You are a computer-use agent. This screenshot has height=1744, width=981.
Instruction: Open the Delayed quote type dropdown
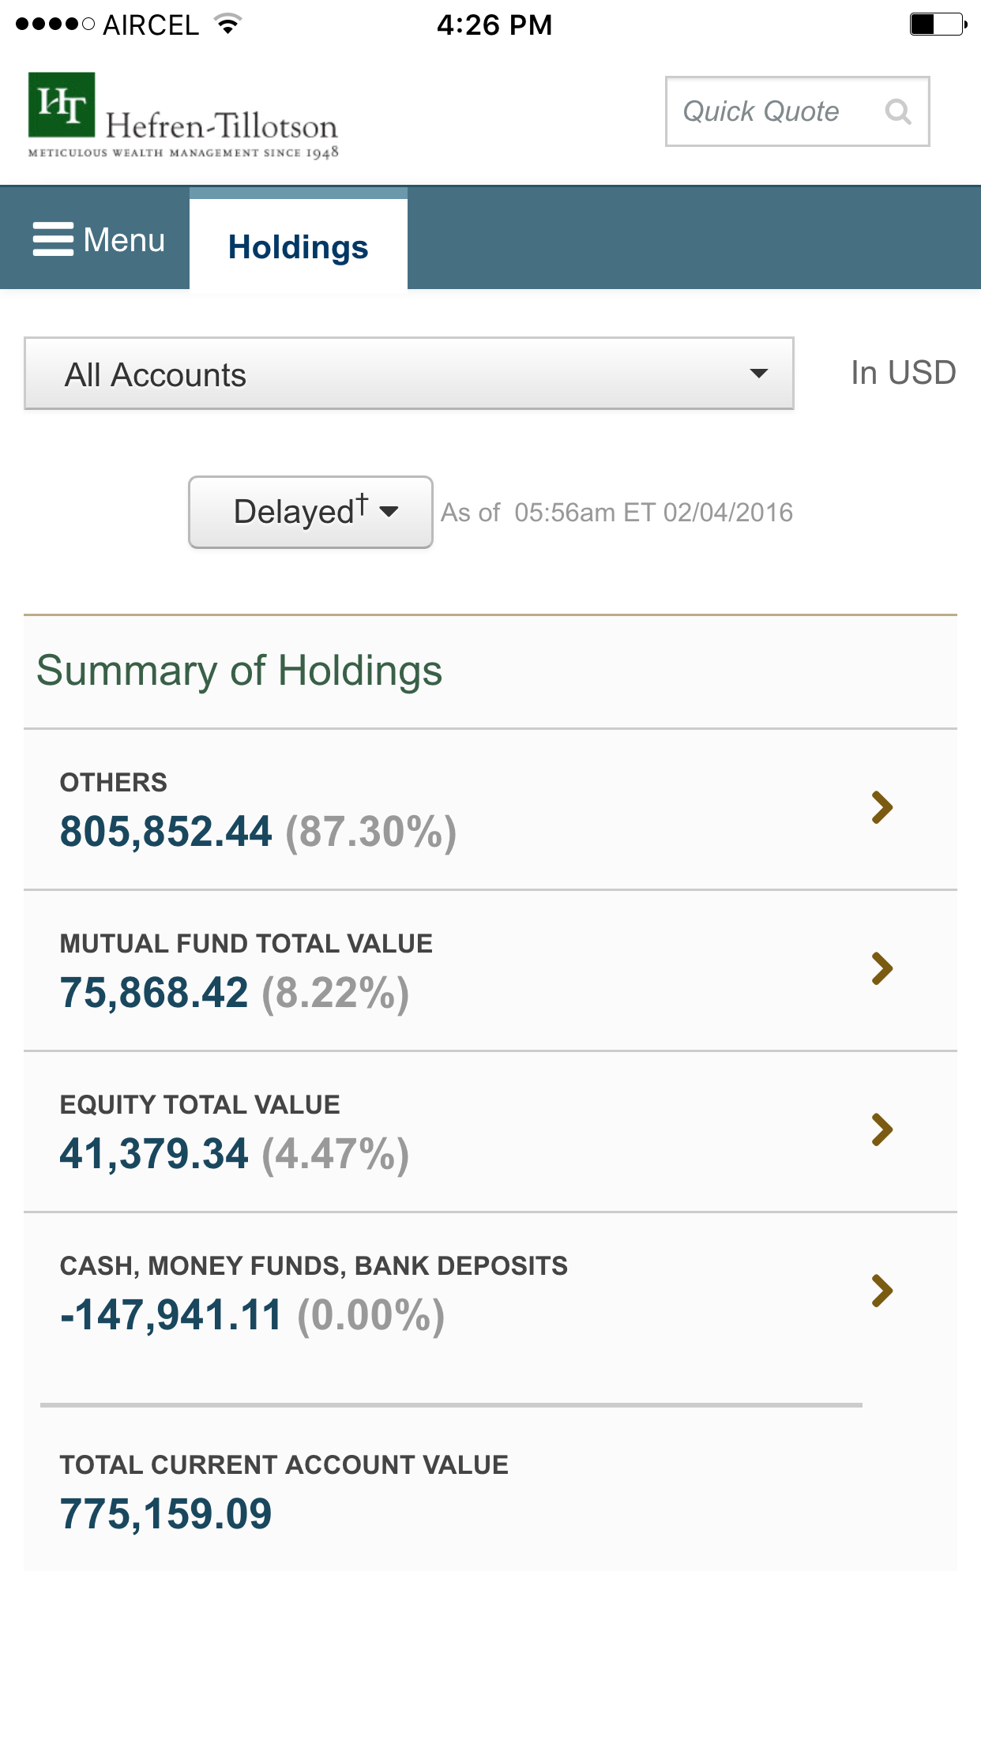point(310,512)
